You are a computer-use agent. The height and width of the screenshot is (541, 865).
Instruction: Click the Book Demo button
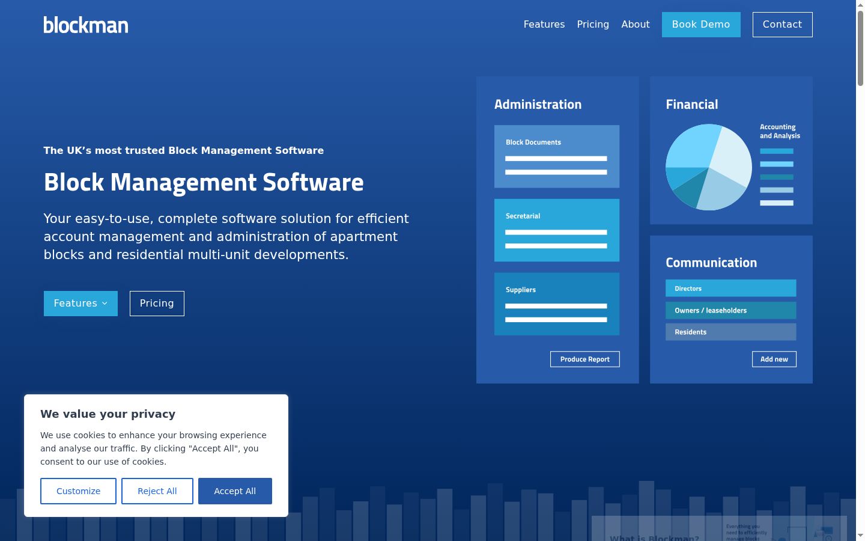701,25
